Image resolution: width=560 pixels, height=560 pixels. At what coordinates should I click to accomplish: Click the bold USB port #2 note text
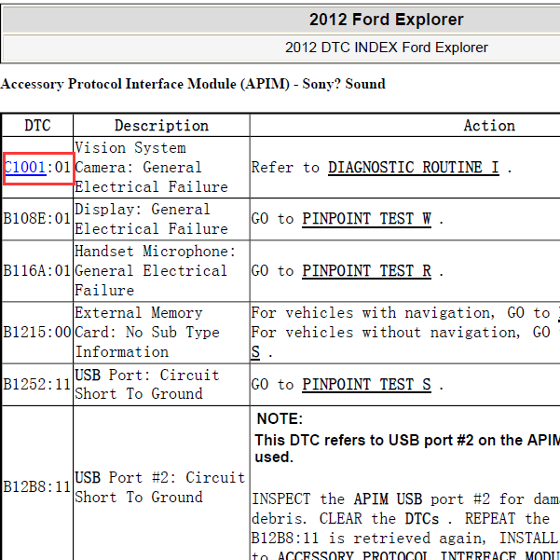click(x=407, y=448)
